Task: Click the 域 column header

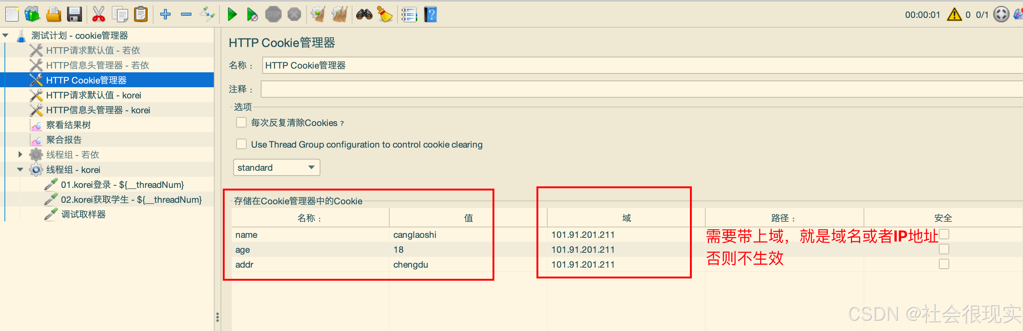Action: pyautogui.click(x=626, y=218)
